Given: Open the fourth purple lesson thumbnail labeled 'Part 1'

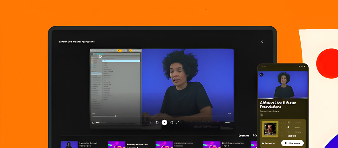Looking at the screenshot, I should click(x=212, y=145).
